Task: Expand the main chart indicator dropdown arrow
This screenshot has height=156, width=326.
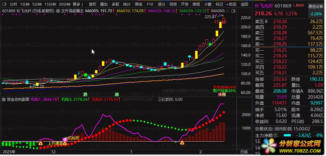Action: point(58,11)
